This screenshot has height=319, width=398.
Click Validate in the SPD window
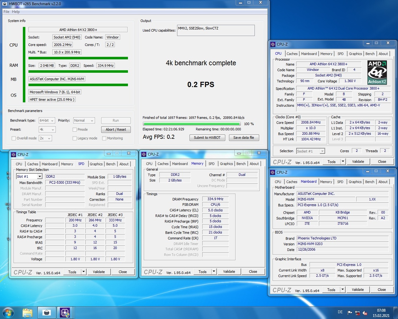tap(99, 272)
